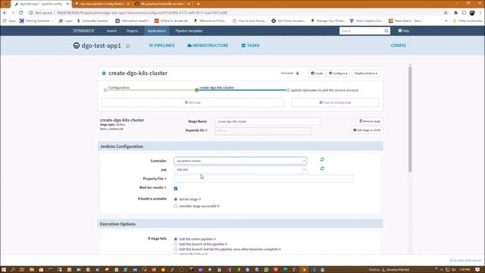
Task: Open the Chrome profile avatar
Action: point(472,13)
